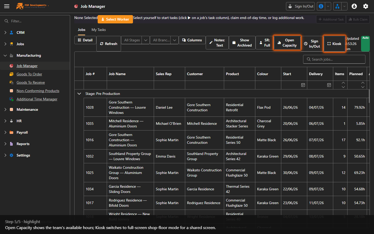Click the Non-Conforming Products icon
Image resolution: width=374 pixels, height=234 pixels.
(11, 91)
